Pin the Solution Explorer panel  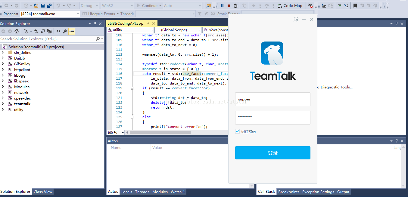(95, 23)
